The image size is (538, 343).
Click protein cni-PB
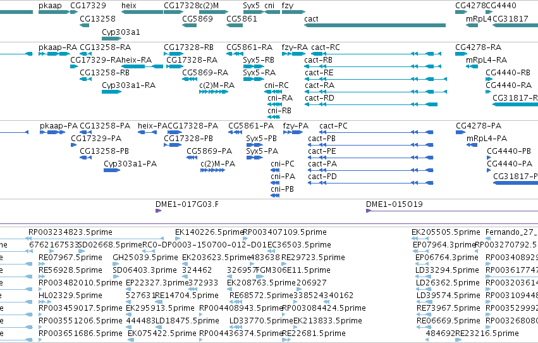point(283,189)
